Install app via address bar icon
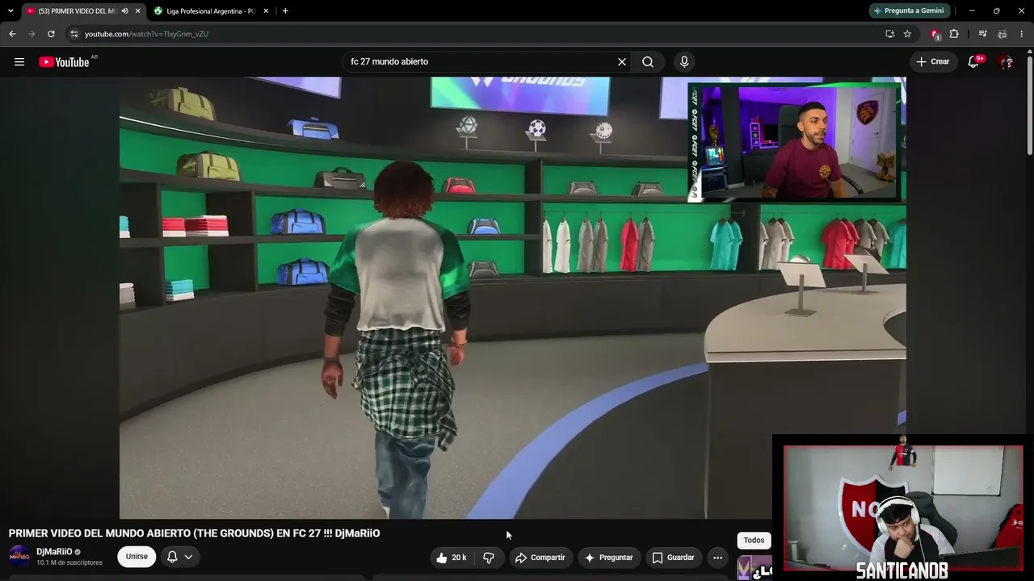 (x=889, y=34)
